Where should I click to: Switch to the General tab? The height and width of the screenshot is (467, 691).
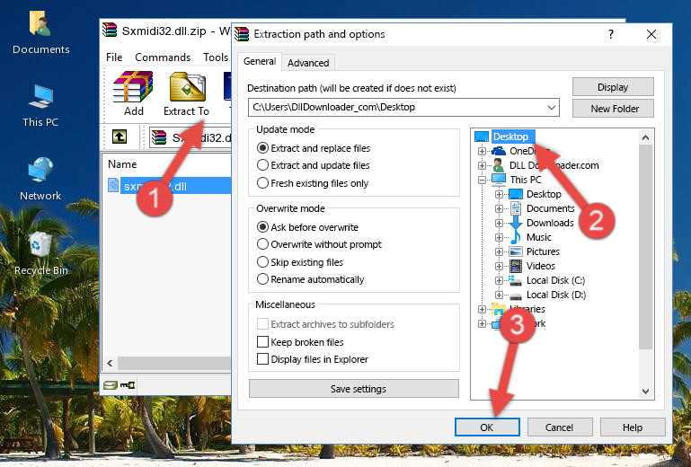click(260, 61)
